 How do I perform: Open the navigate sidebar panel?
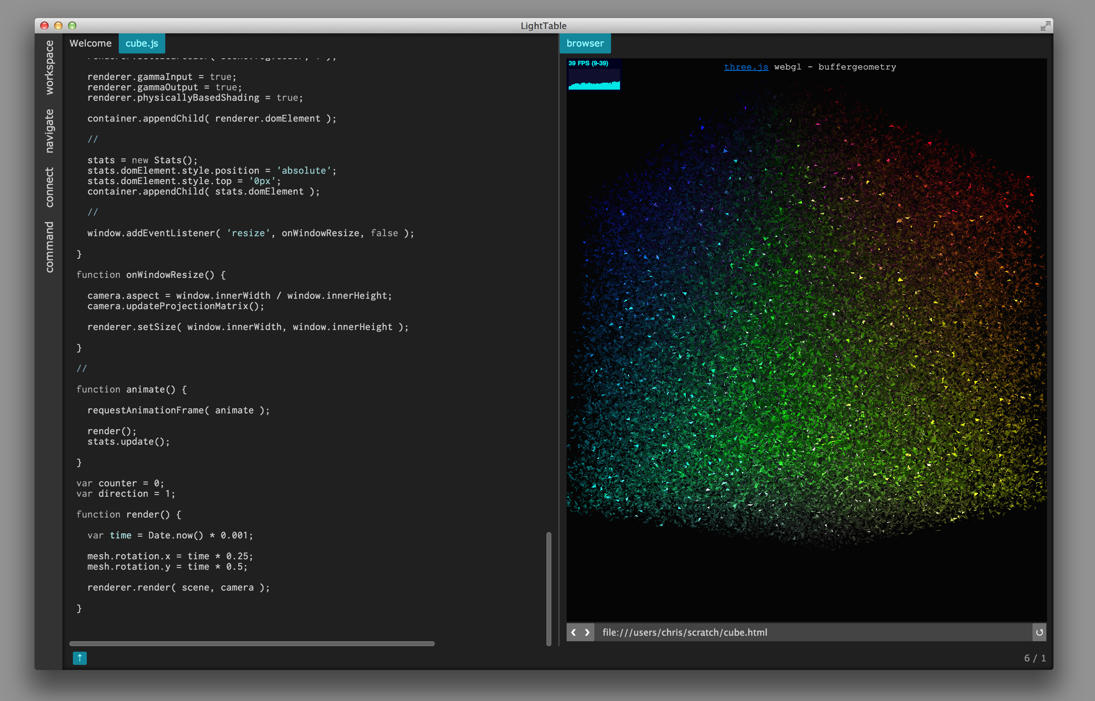(x=49, y=131)
